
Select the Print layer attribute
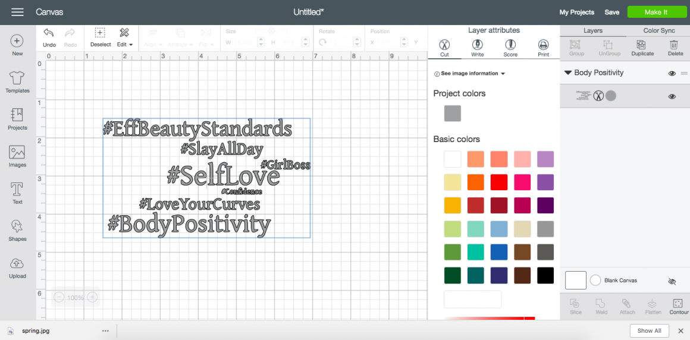click(x=544, y=48)
